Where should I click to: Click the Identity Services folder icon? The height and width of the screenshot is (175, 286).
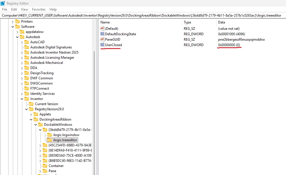click(27, 94)
